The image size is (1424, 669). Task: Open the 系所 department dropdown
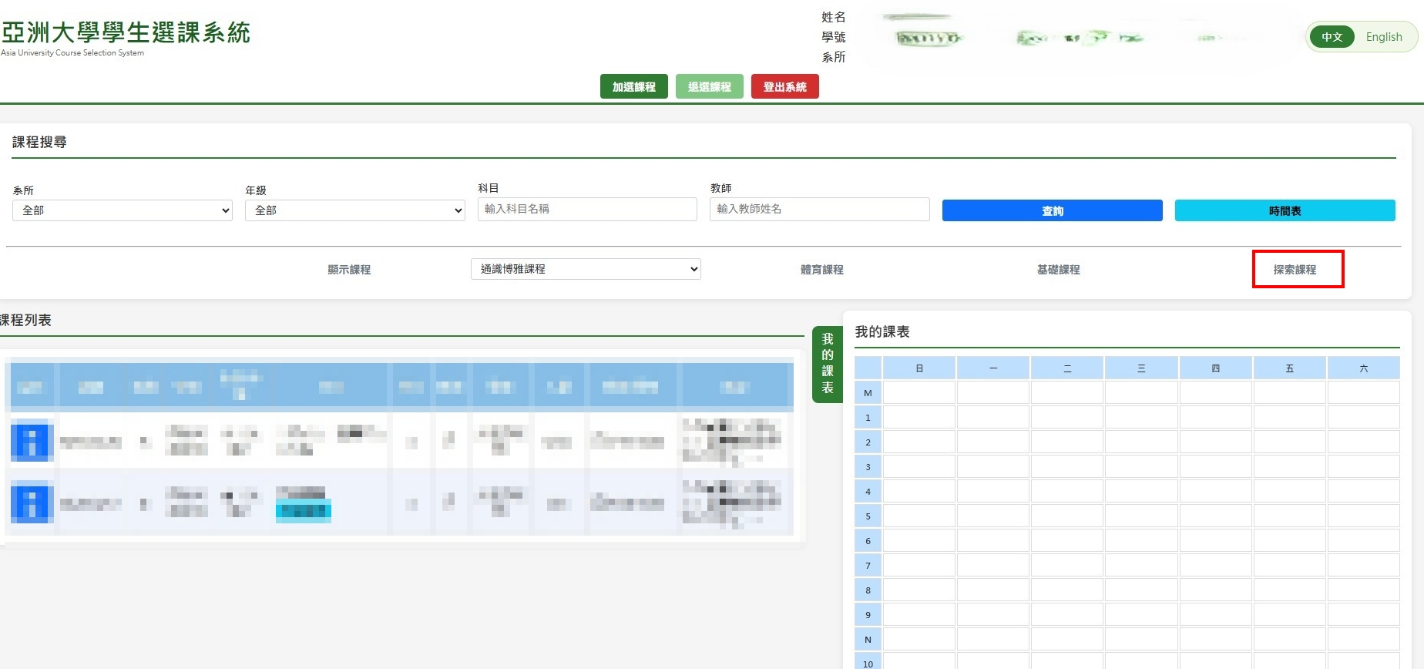[123, 210]
